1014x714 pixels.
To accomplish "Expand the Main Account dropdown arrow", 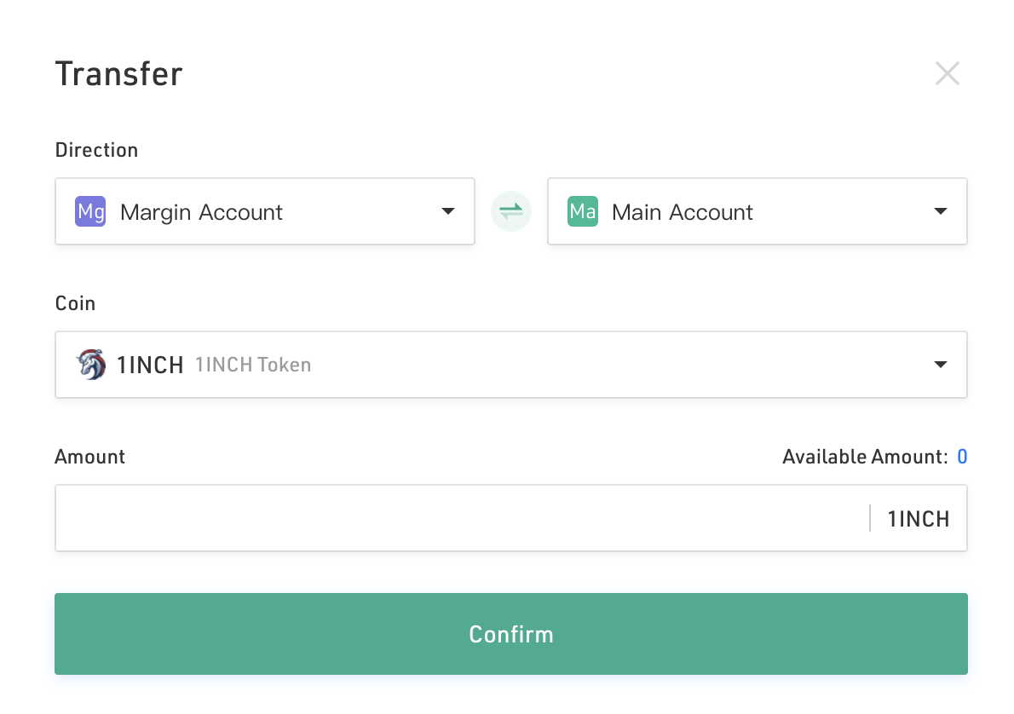I will tap(941, 211).
